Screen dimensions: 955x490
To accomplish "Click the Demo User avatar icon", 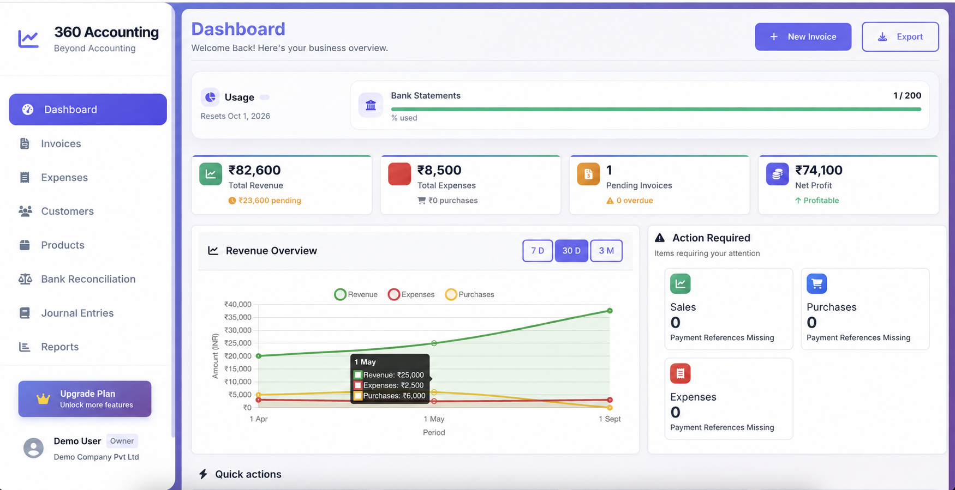I will click(x=33, y=448).
